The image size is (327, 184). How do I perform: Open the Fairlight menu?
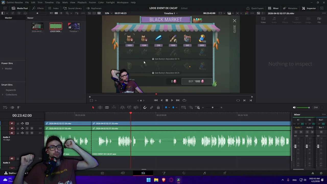110,2
